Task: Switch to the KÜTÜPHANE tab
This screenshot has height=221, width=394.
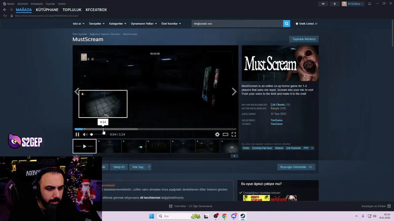Action: [47, 10]
